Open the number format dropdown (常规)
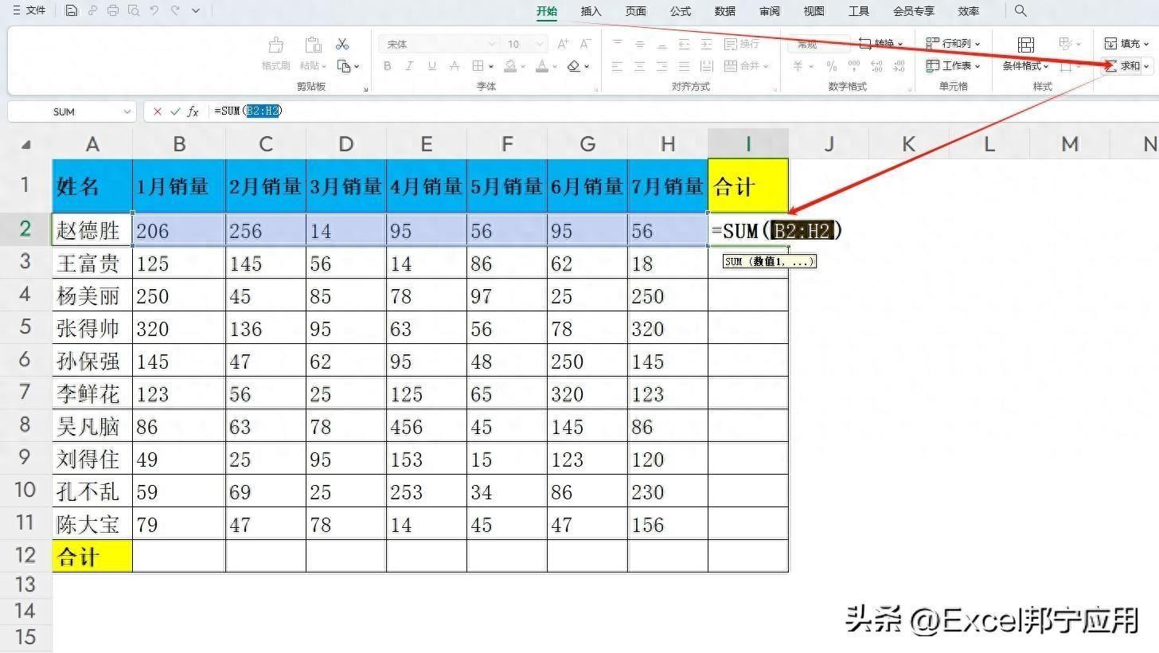 819,45
